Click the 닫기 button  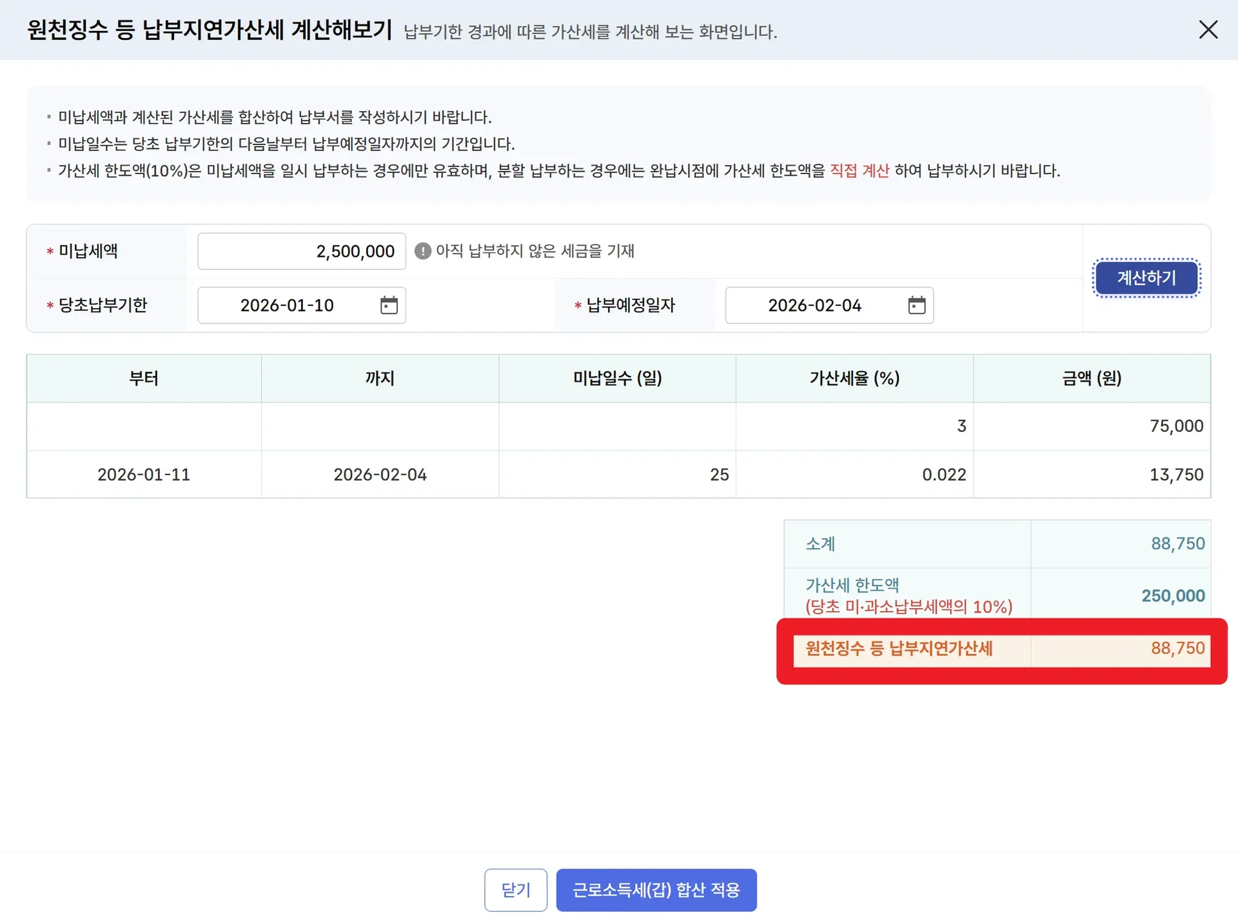[515, 890]
